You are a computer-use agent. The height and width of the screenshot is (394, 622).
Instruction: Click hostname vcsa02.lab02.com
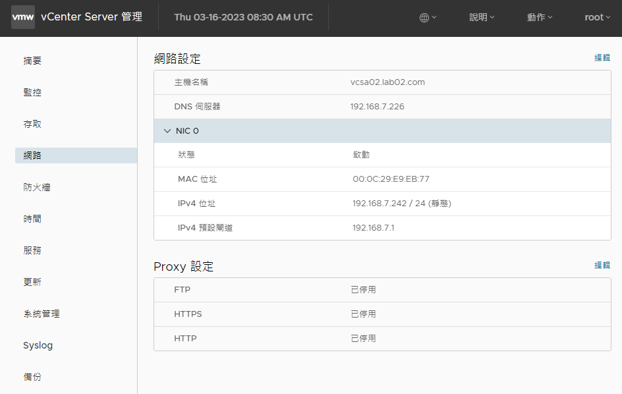(x=387, y=82)
